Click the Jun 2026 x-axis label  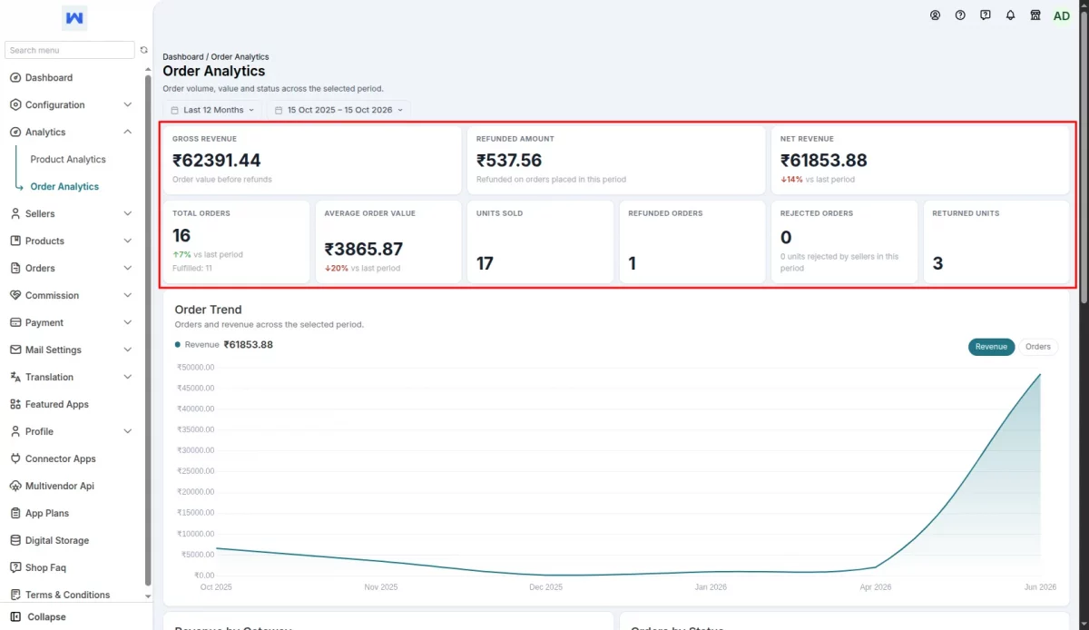coord(1040,587)
